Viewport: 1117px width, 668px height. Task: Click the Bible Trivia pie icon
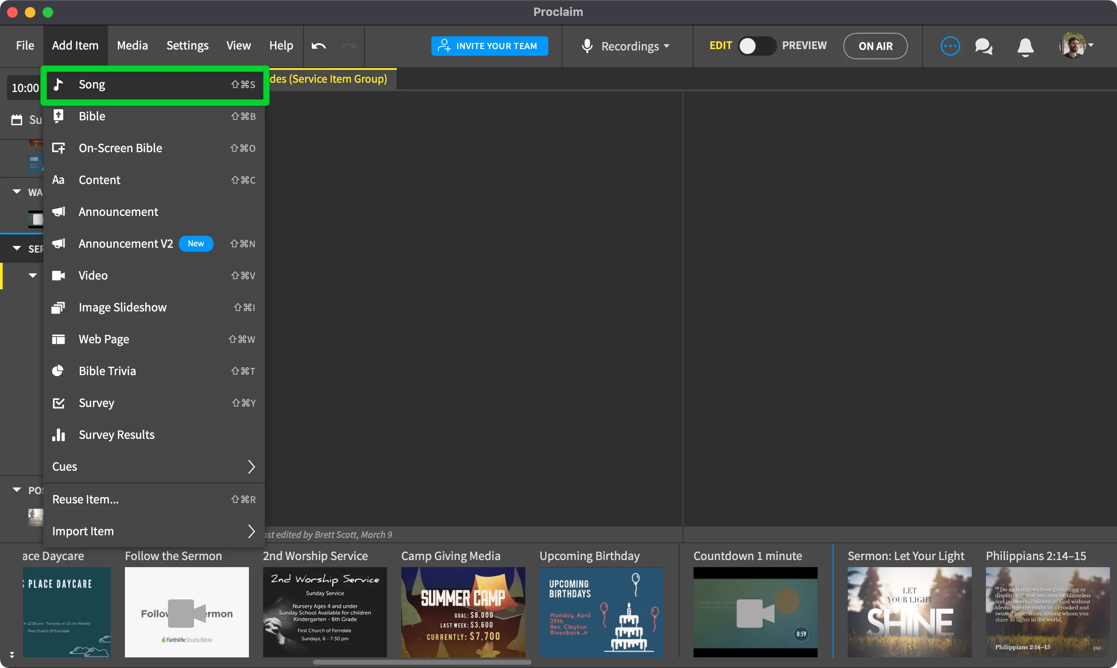58,371
